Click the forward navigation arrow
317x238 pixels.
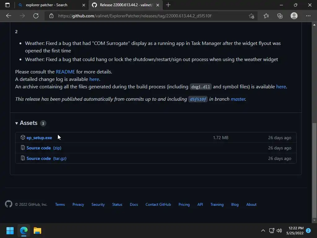(22, 16)
